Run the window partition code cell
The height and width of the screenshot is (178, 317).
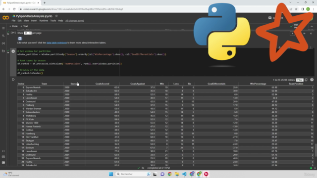13,51
